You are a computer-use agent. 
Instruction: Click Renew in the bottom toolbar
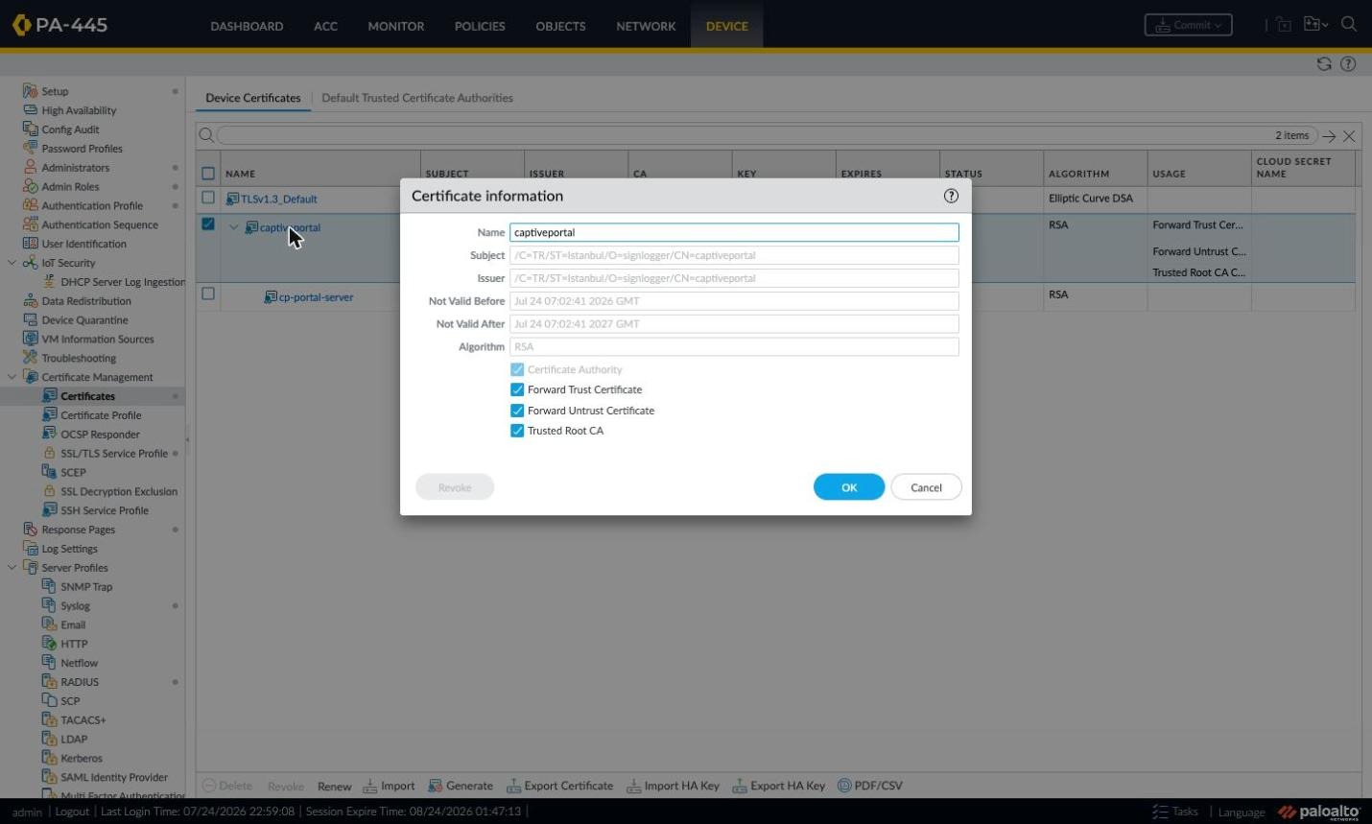[x=334, y=787]
